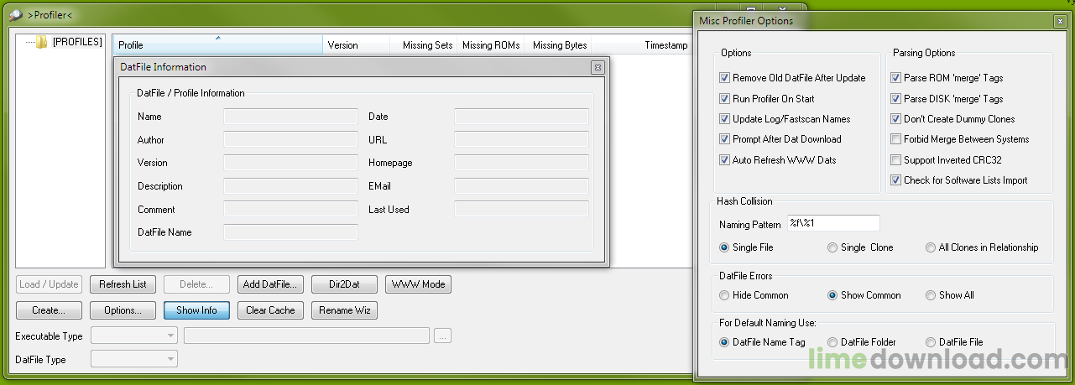
Task: Enable Support Inverted CRC32 checkbox
Action: coord(896,160)
